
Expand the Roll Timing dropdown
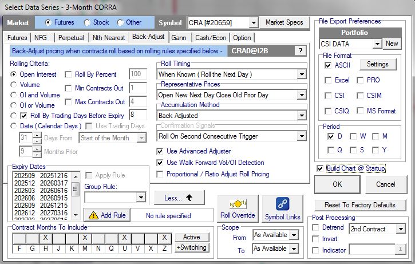tap(302, 74)
